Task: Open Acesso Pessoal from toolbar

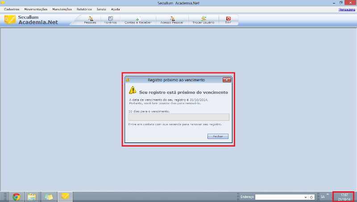Action: (x=171, y=20)
